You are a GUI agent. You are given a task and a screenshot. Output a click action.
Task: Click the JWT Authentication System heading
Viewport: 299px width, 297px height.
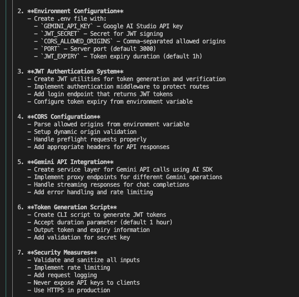click(x=70, y=72)
